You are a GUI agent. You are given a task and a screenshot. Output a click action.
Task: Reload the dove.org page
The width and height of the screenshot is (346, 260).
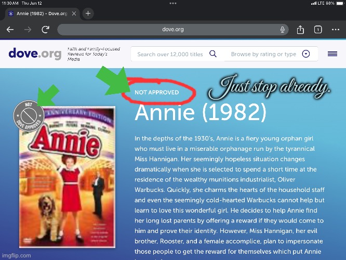45,29
